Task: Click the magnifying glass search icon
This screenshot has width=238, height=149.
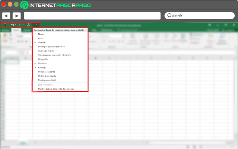Action: pos(169,15)
